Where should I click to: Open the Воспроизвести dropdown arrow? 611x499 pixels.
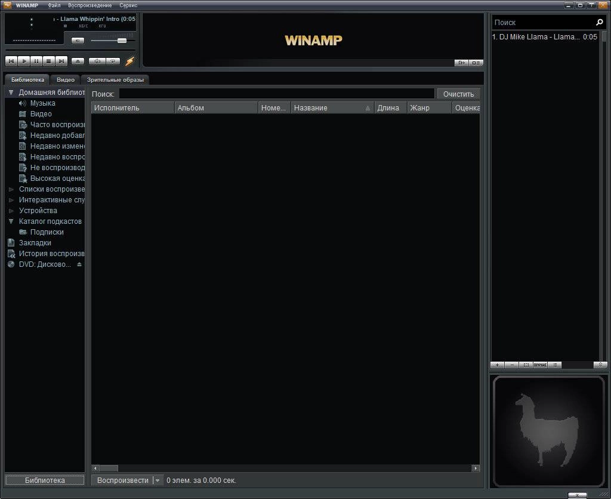coord(158,480)
